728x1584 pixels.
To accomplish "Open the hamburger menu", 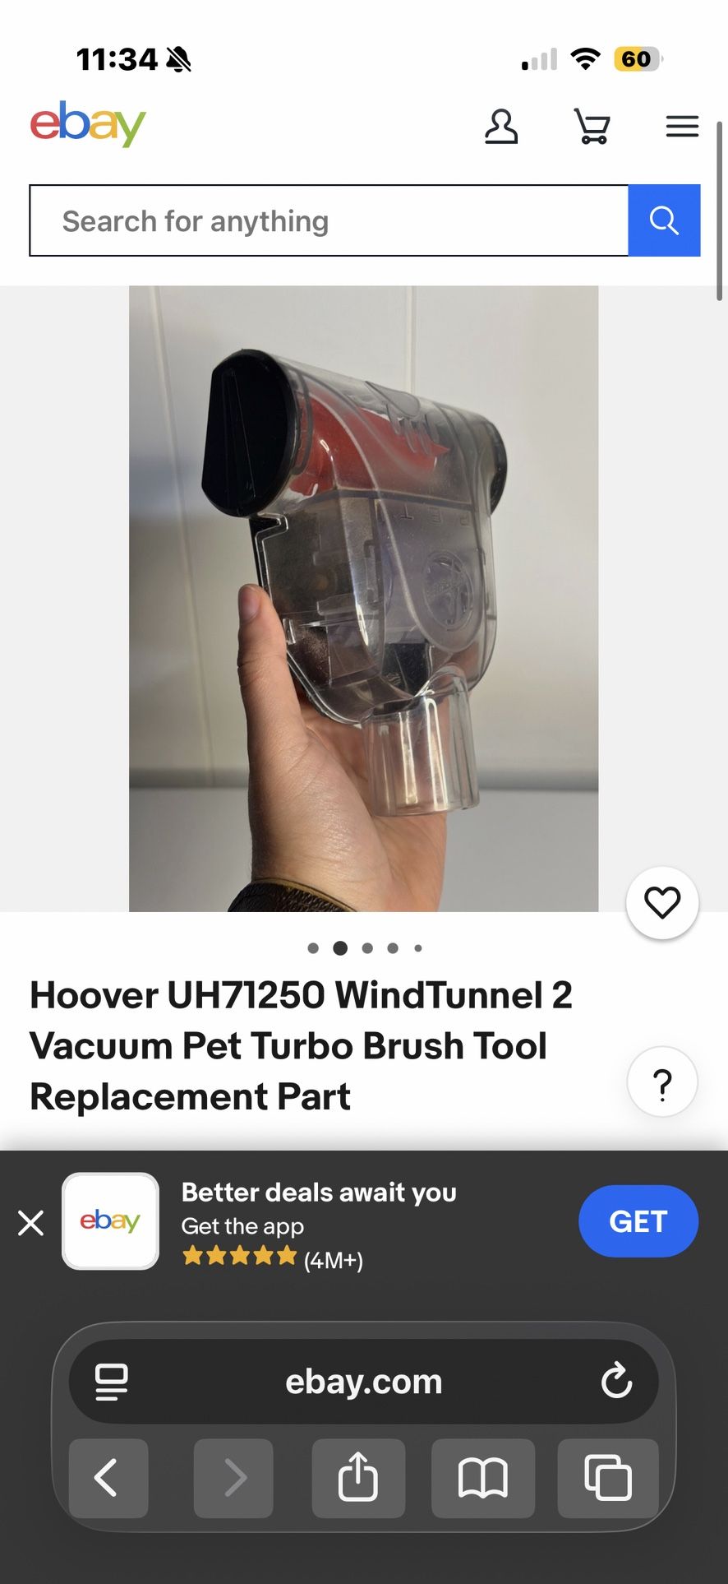I will pyautogui.click(x=682, y=126).
